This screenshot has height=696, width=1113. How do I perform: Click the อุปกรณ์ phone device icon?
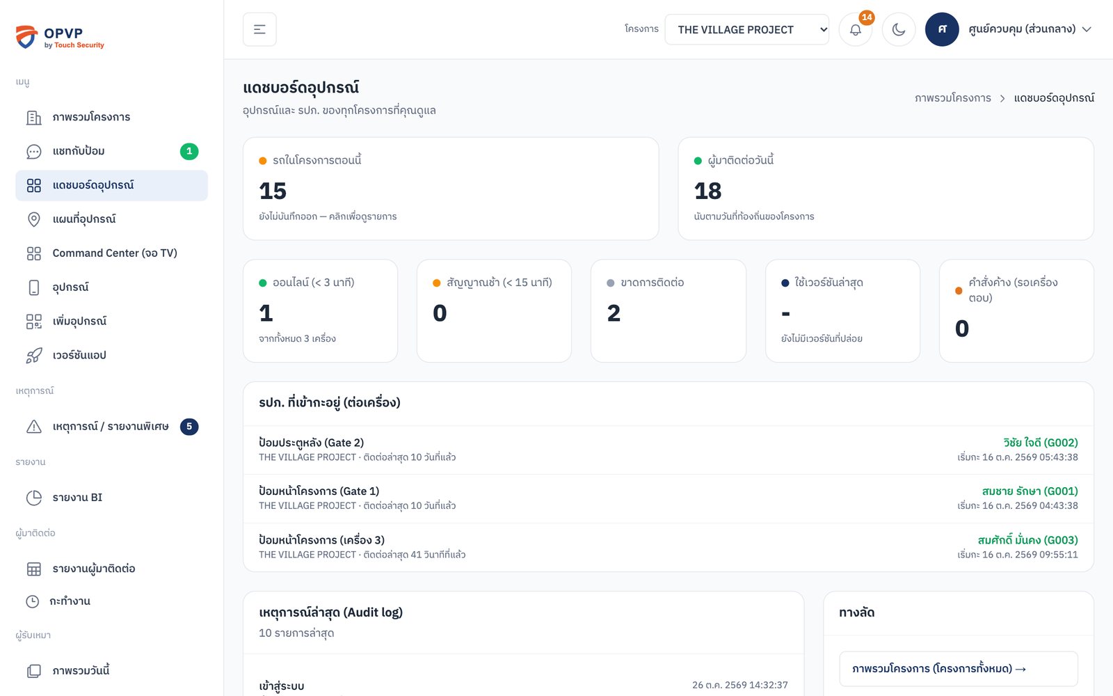[33, 287]
